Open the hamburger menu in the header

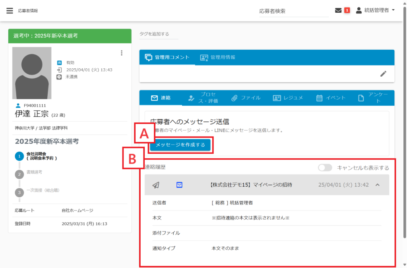pos(10,11)
